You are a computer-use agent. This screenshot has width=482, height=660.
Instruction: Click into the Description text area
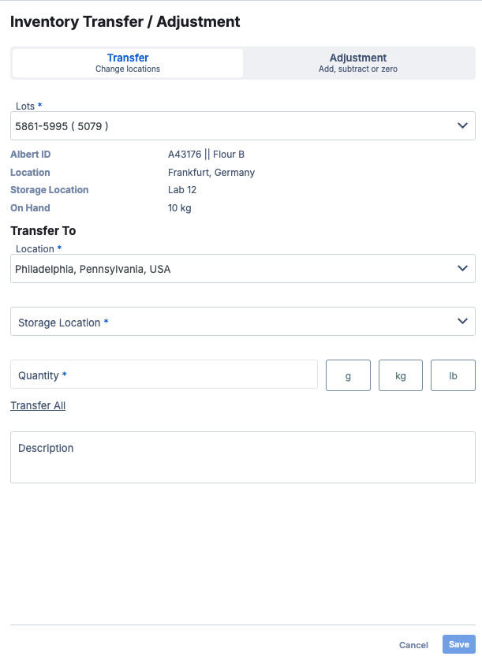pyautogui.click(x=243, y=457)
